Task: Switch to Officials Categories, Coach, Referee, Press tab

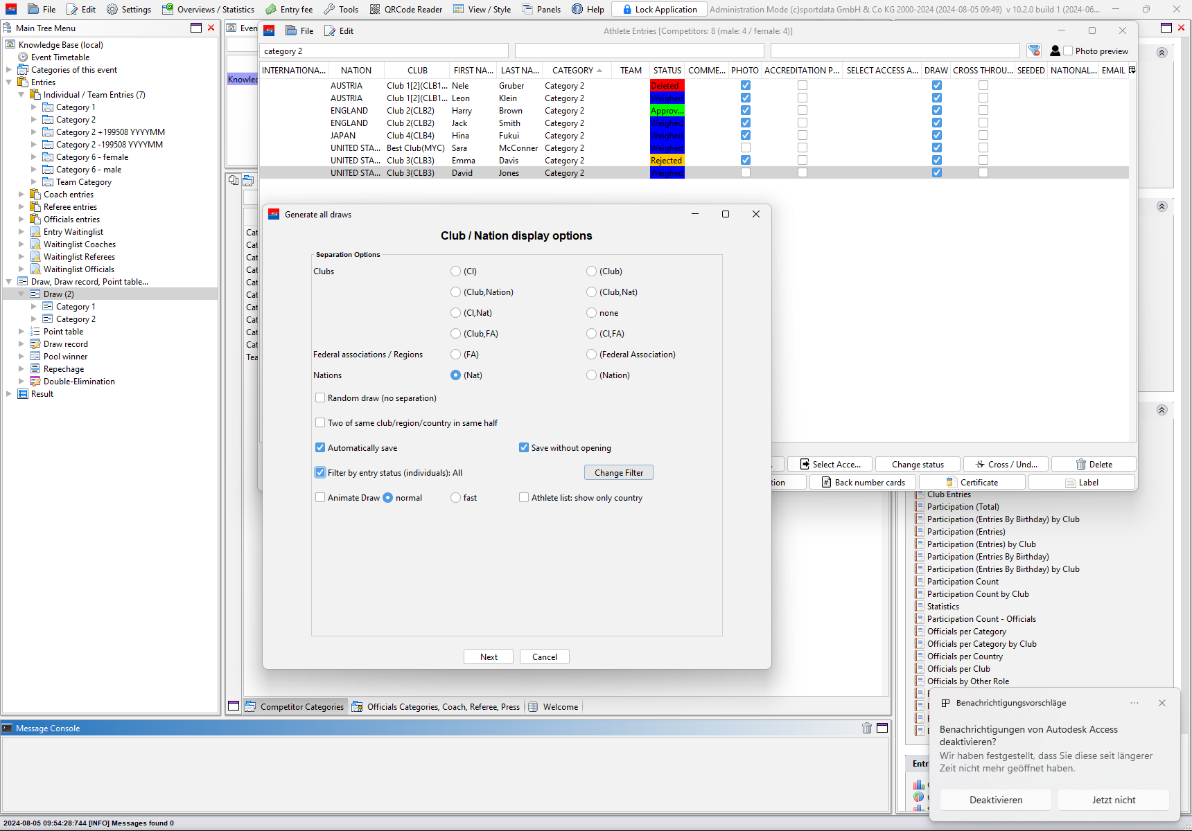Action: pyautogui.click(x=436, y=706)
